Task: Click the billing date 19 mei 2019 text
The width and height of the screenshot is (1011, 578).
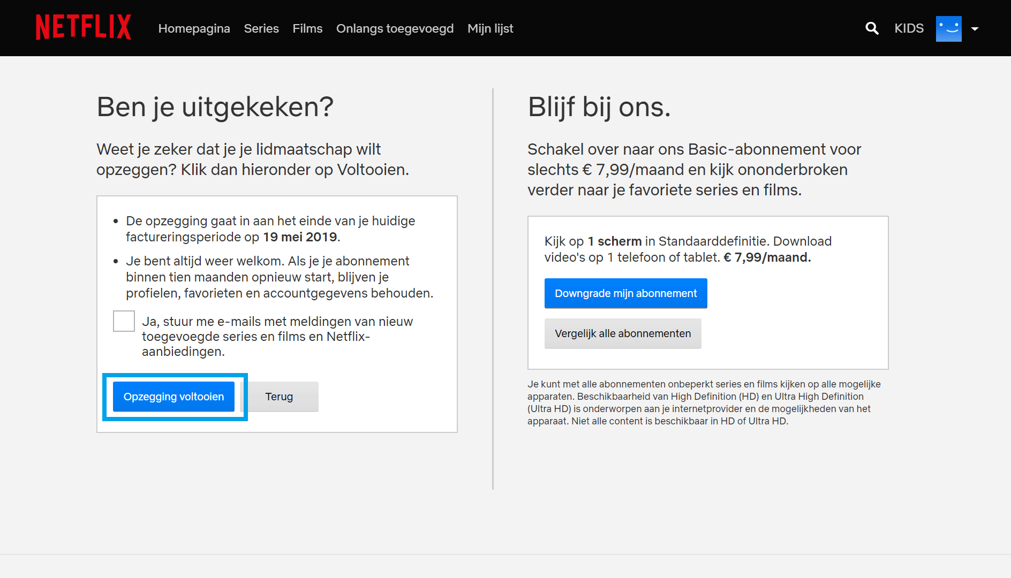Action: click(x=300, y=237)
